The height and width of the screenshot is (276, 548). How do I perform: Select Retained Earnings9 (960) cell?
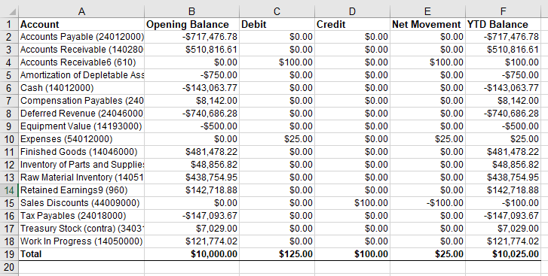point(81,190)
